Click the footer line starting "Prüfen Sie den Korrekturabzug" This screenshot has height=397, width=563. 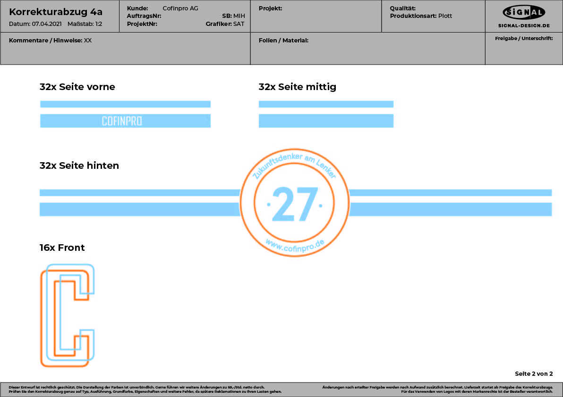pyautogui.click(x=145, y=392)
